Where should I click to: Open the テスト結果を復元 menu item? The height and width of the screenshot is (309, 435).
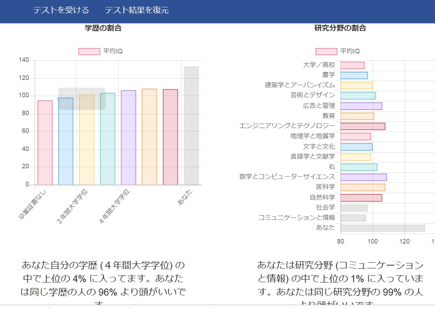coord(137,10)
